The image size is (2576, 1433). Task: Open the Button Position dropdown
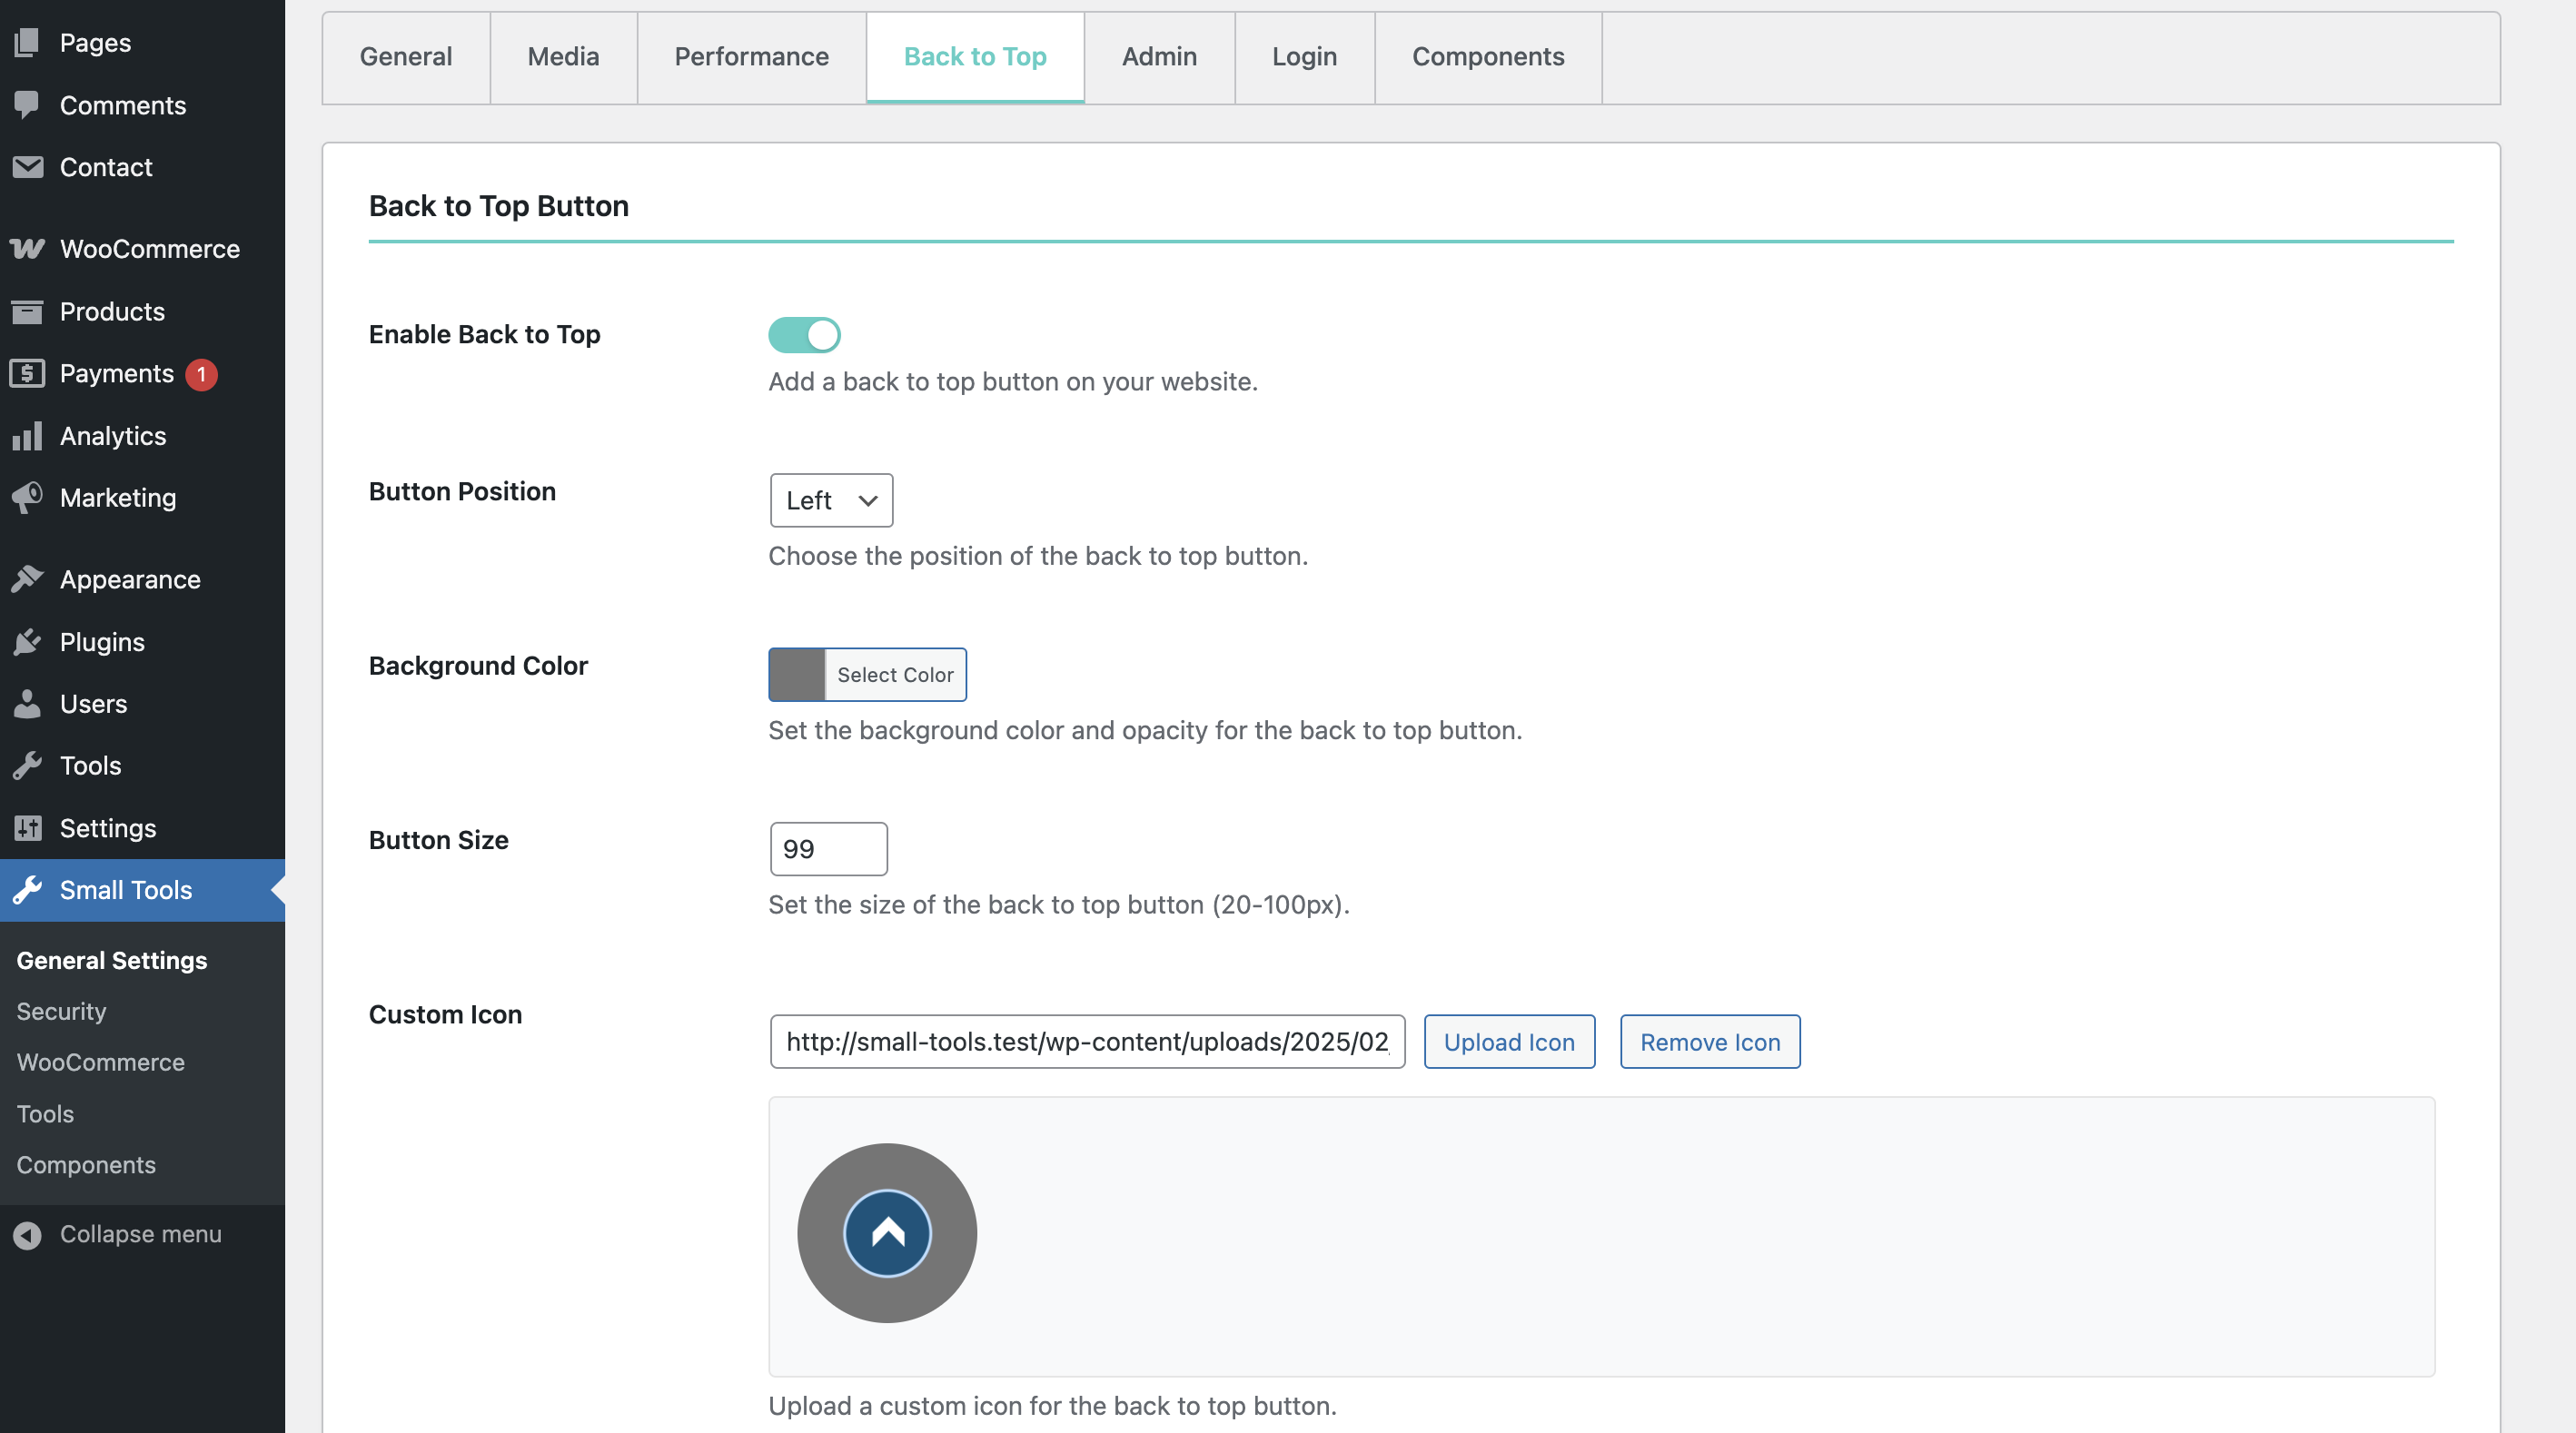tap(830, 500)
